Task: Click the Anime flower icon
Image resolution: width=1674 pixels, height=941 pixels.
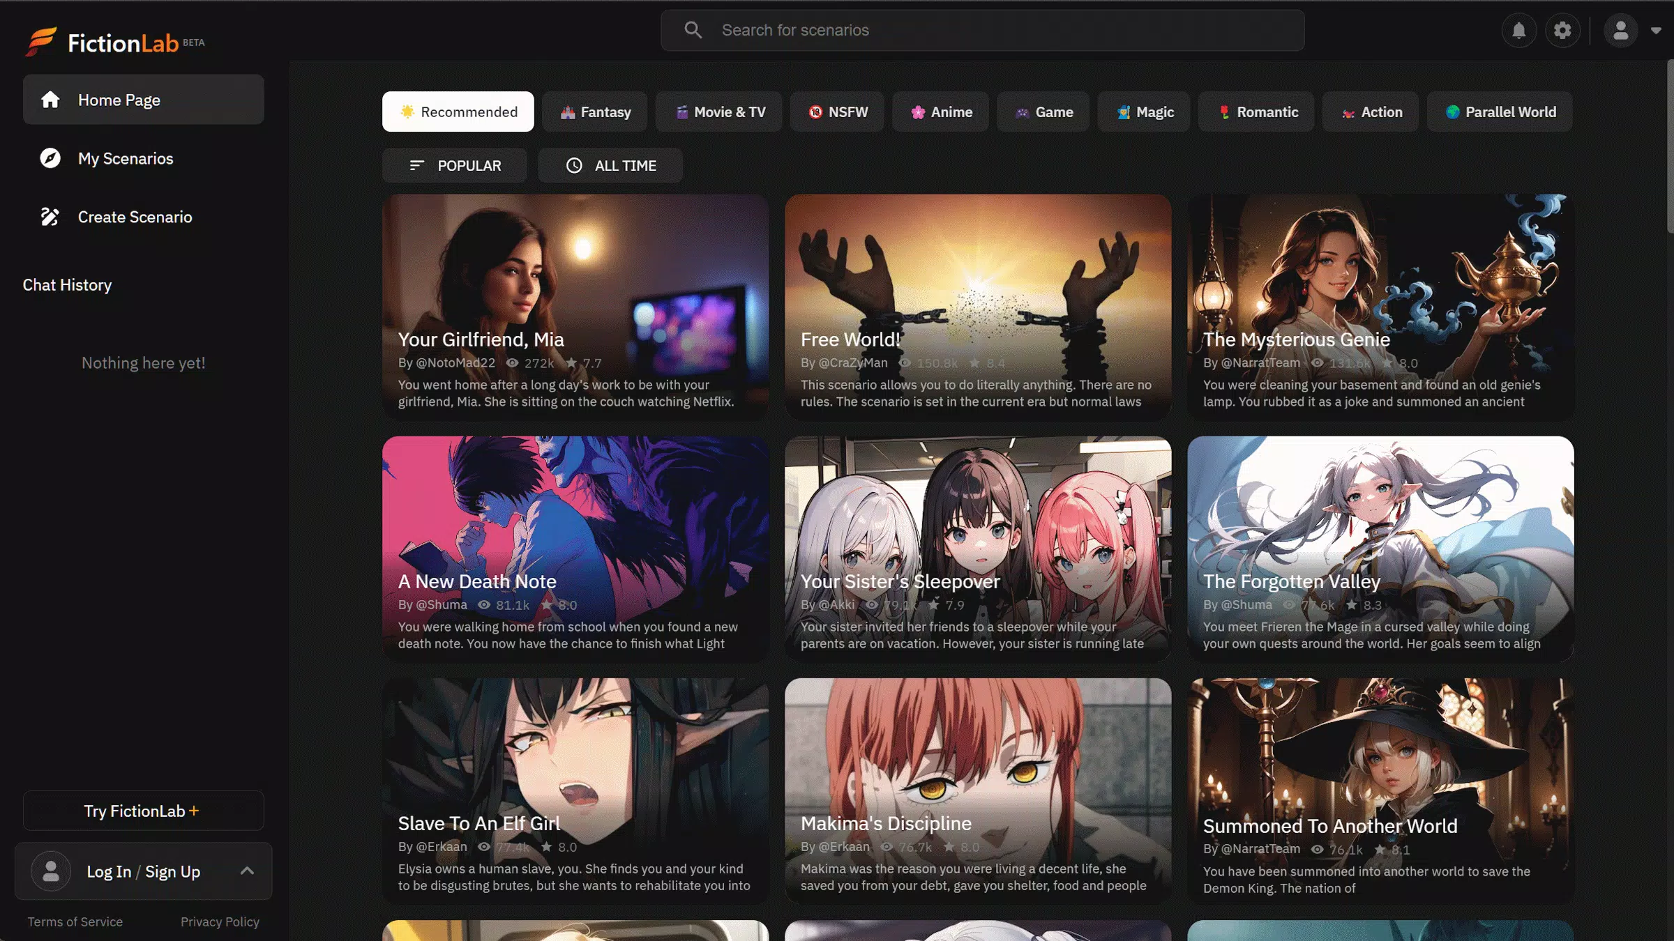Action: [918, 112]
